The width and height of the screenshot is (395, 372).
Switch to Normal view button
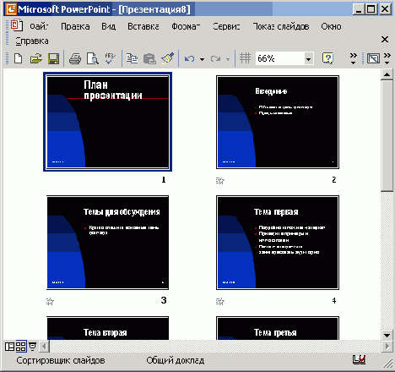9,347
